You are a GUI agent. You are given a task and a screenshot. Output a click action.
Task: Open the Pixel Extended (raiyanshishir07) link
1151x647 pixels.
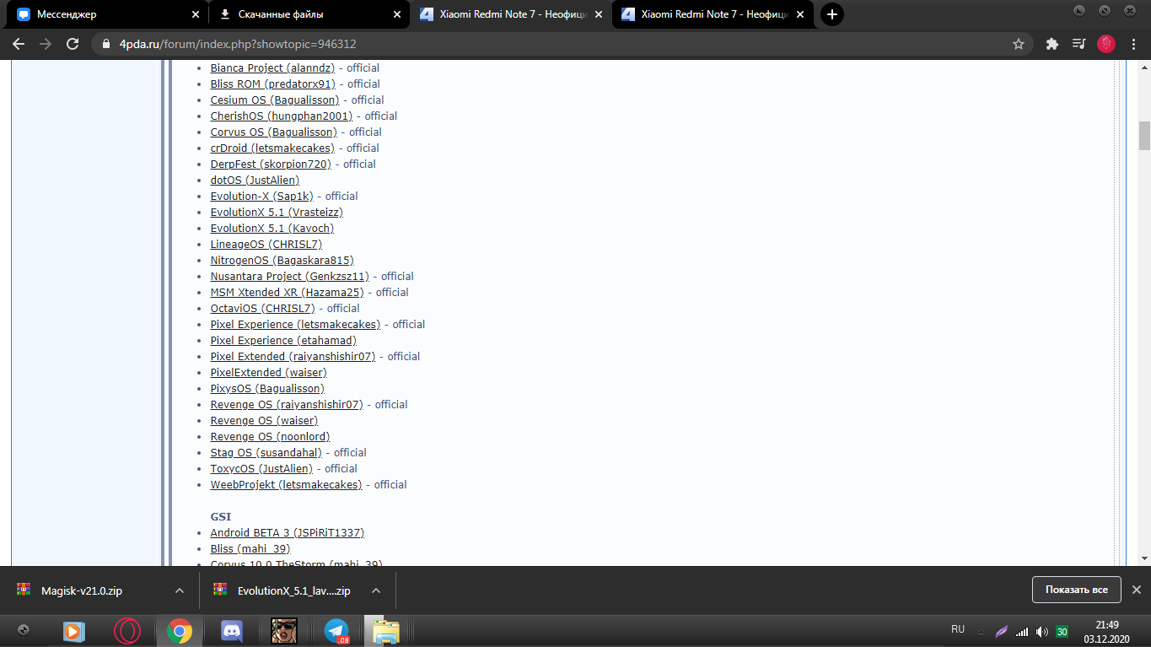click(293, 357)
